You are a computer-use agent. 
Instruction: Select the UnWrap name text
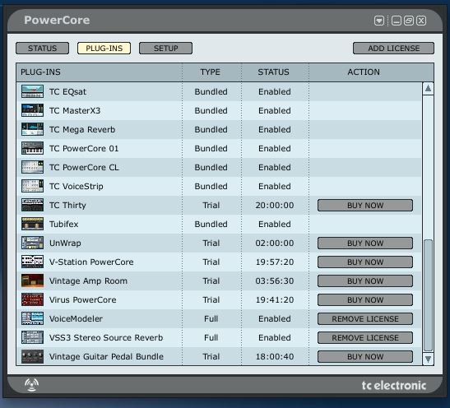65,243
